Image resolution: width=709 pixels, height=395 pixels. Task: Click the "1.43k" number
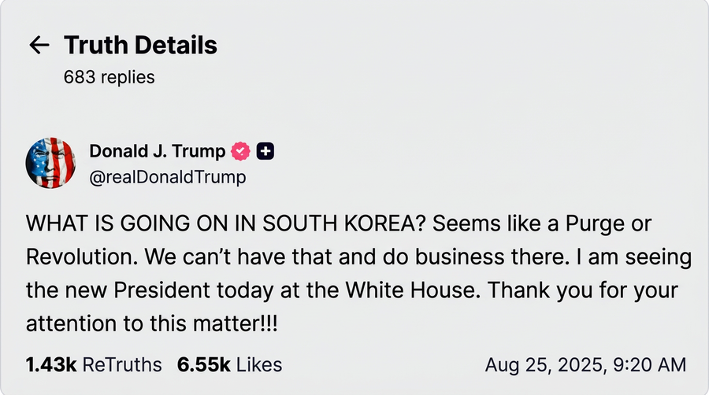[51, 365]
